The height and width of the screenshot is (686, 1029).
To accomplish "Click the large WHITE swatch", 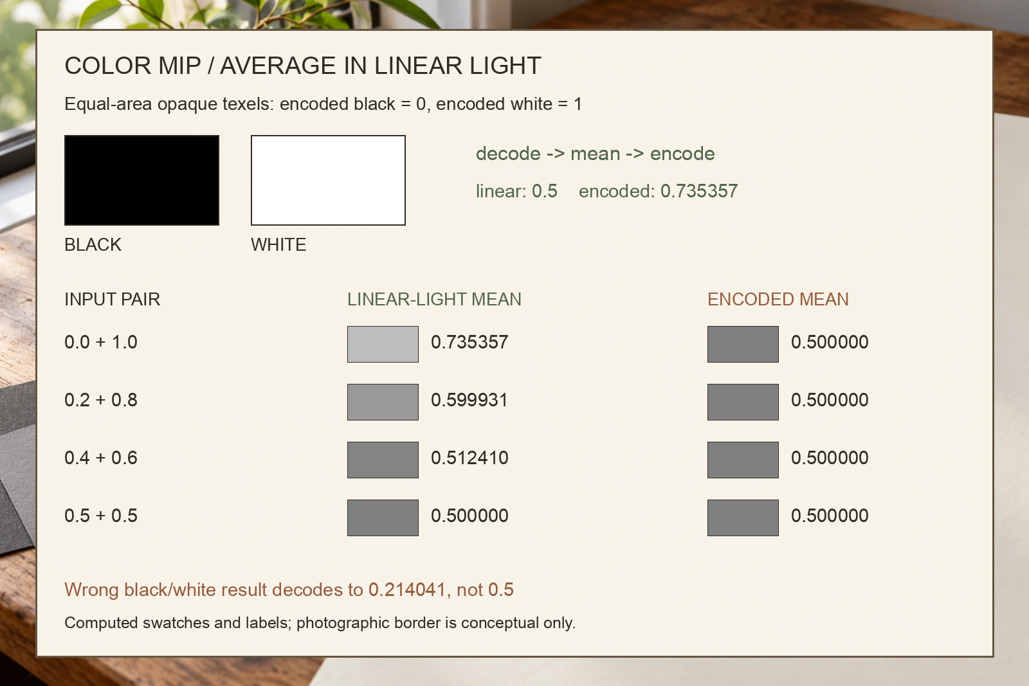I will click(328, 180).
